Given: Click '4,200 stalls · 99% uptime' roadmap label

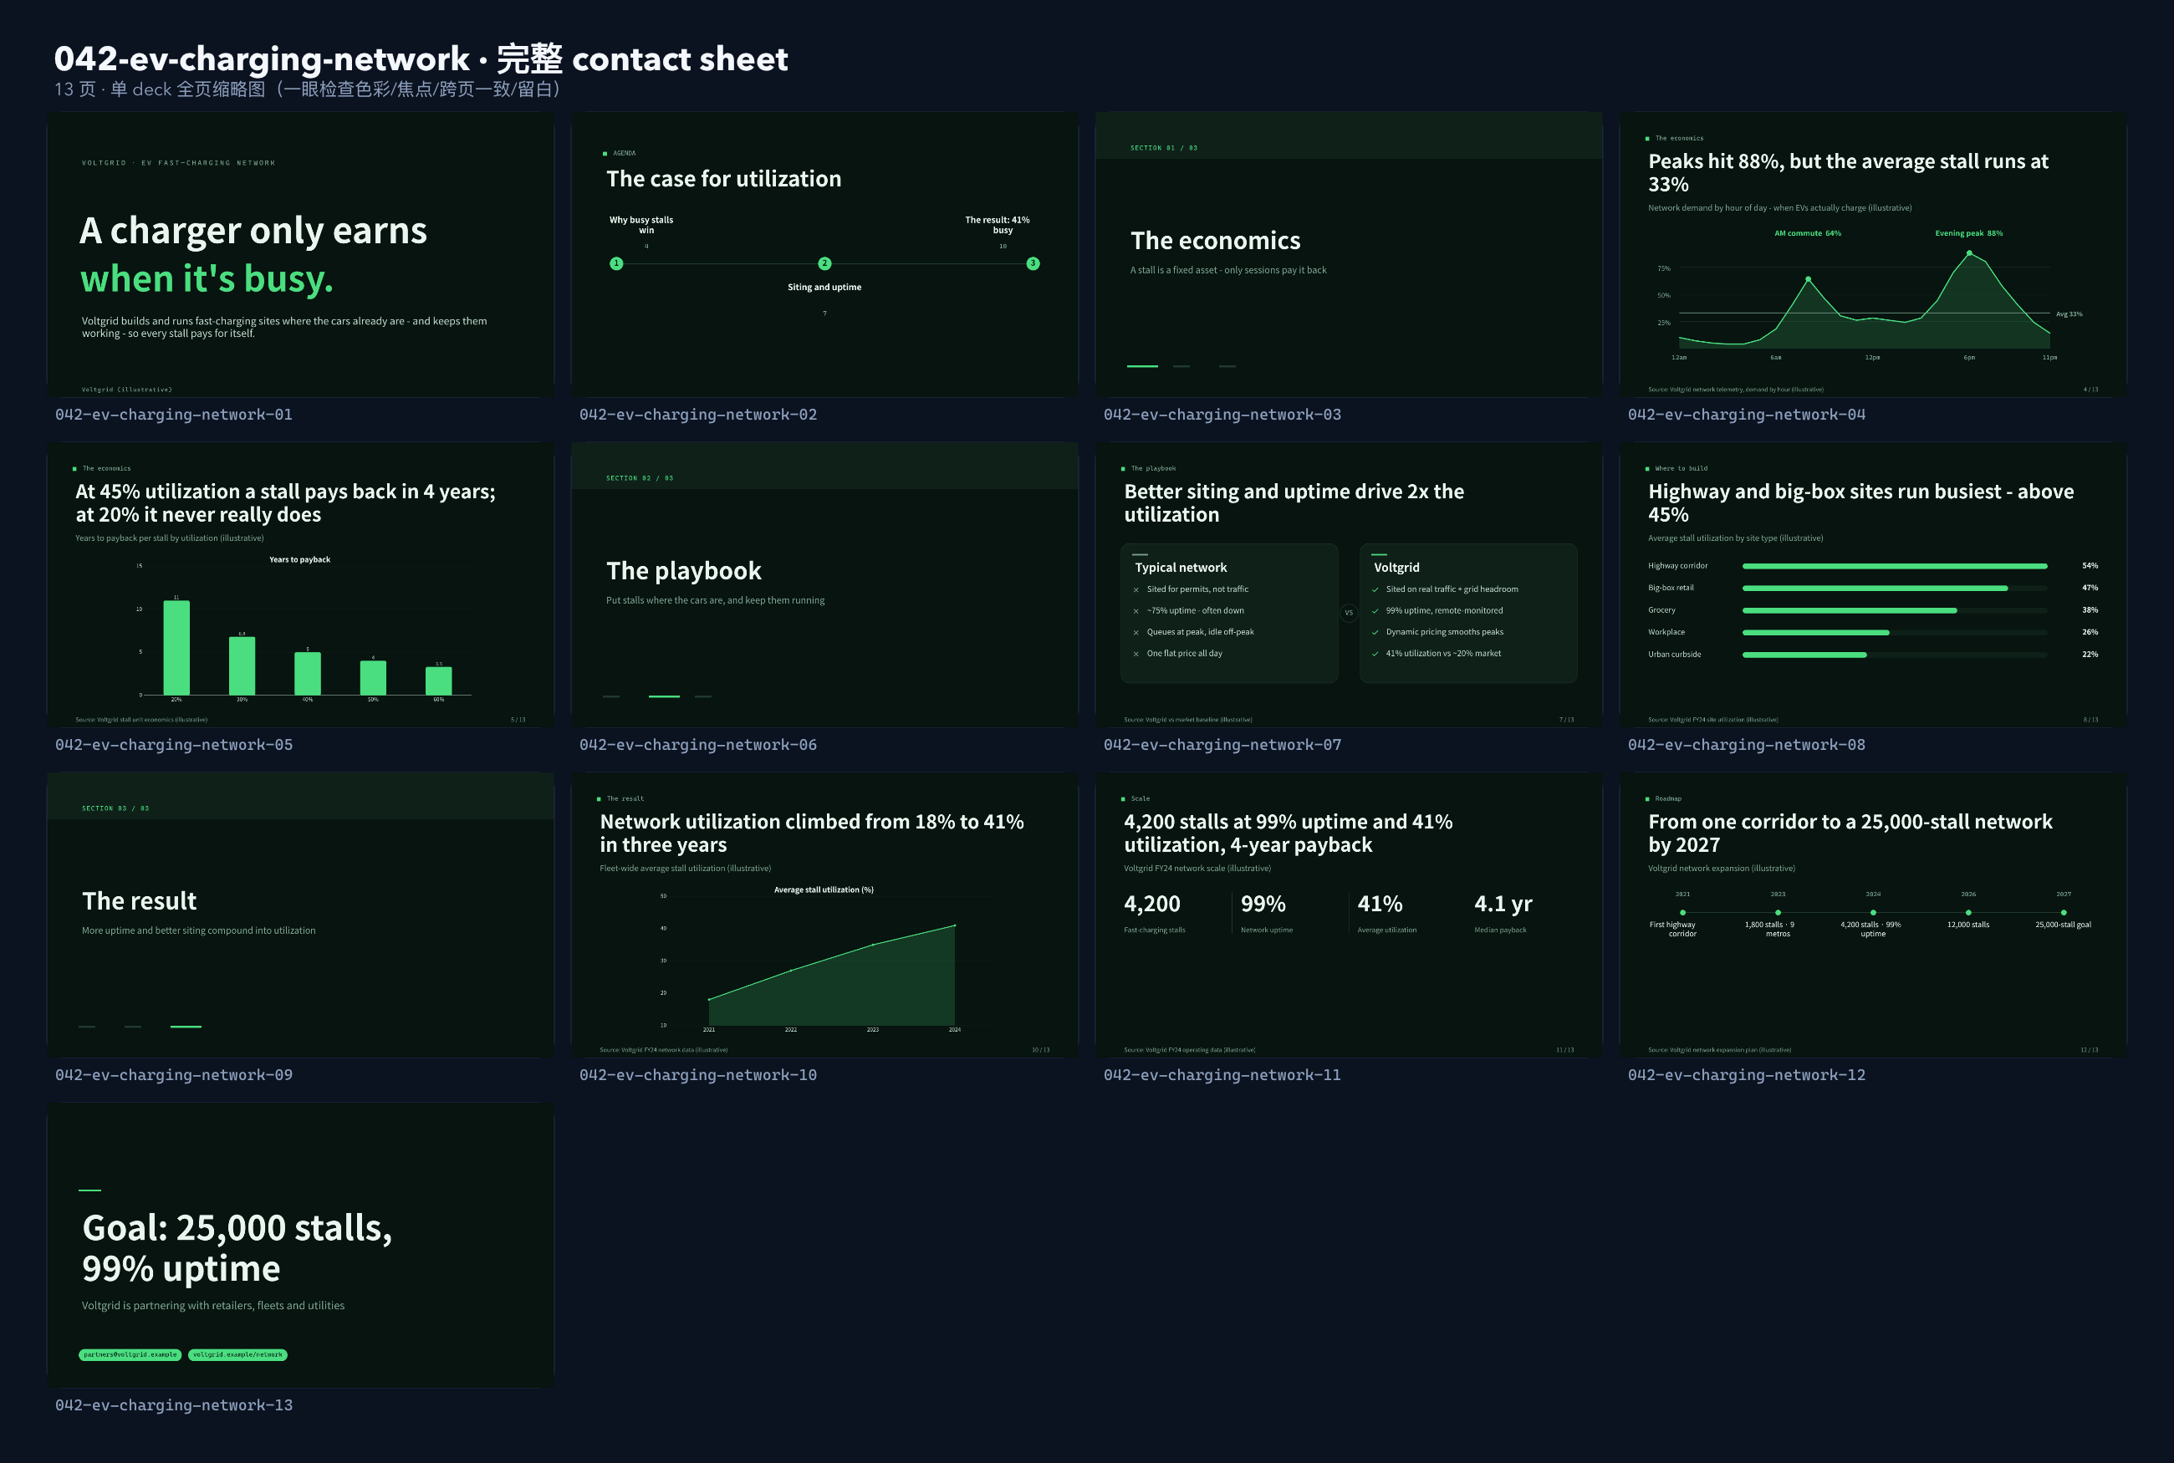Looking at the screenshot, I should [1870, 930].
